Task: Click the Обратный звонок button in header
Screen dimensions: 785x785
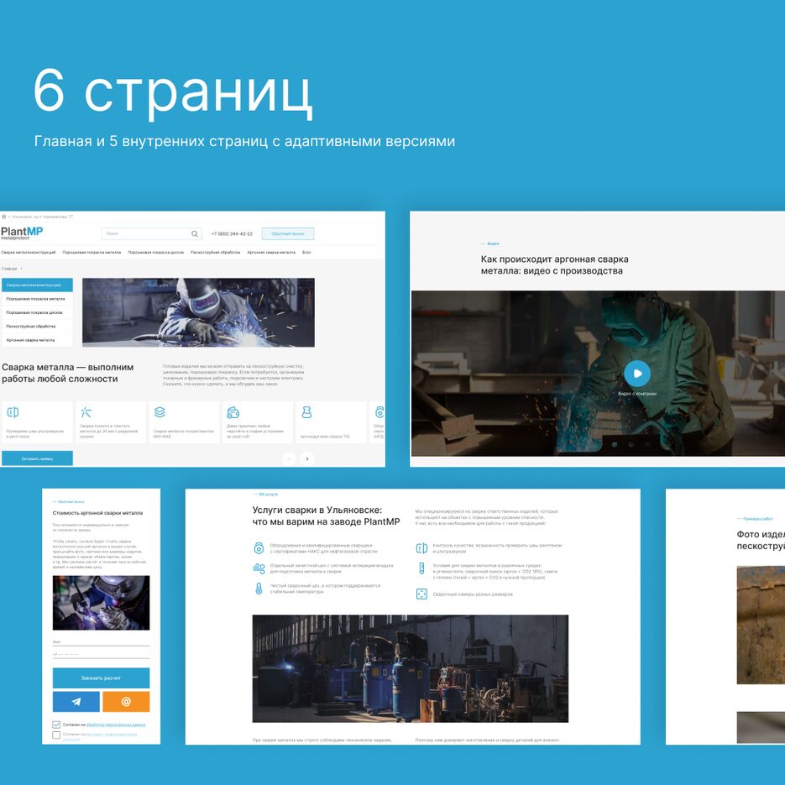Action: click(x=288, y=233)
